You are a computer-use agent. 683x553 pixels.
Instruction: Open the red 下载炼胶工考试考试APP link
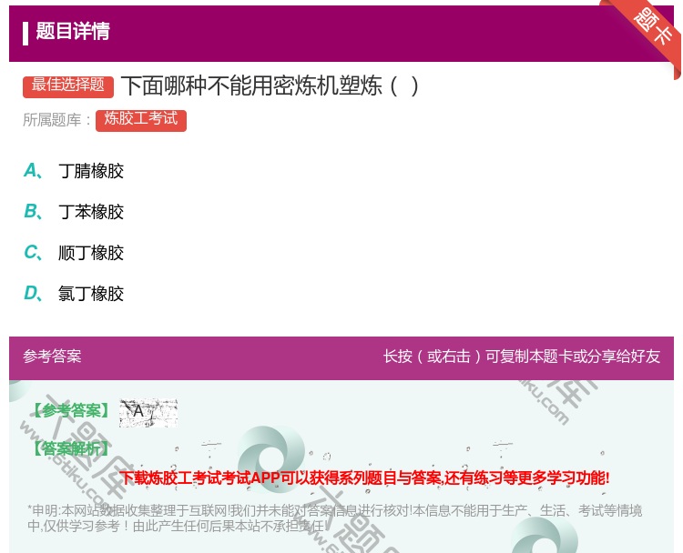coord(365,478)
